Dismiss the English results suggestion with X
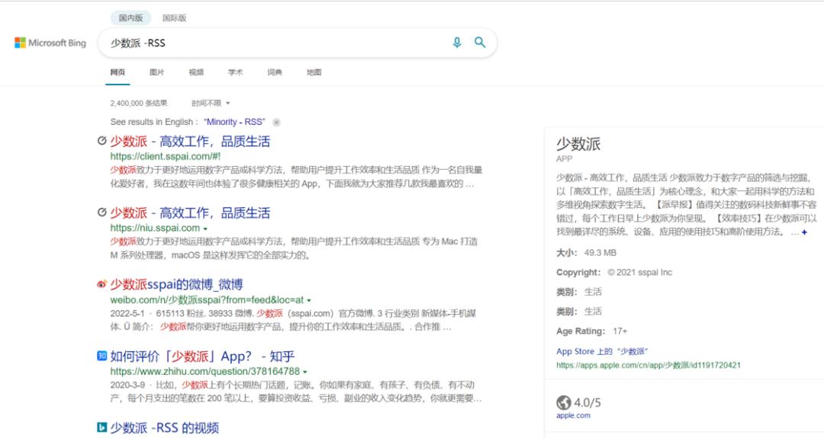 276,122
